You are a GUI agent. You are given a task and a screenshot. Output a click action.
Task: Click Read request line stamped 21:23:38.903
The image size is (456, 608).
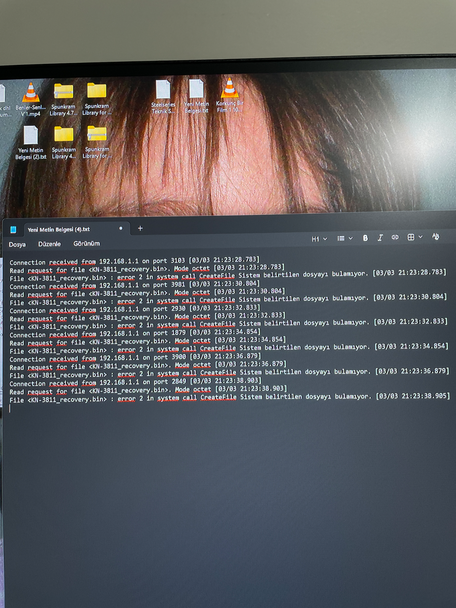(x=149, y=390)
